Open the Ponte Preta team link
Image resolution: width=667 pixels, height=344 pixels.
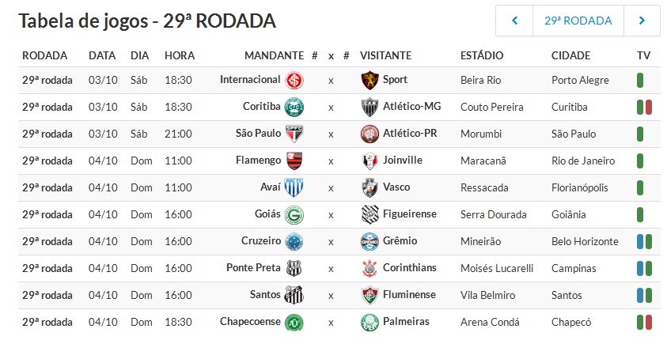click(x=253, y=268)
